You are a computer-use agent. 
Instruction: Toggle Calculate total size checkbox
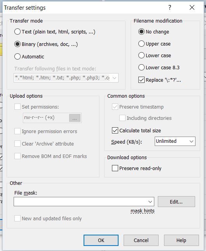tap(115, 130)
